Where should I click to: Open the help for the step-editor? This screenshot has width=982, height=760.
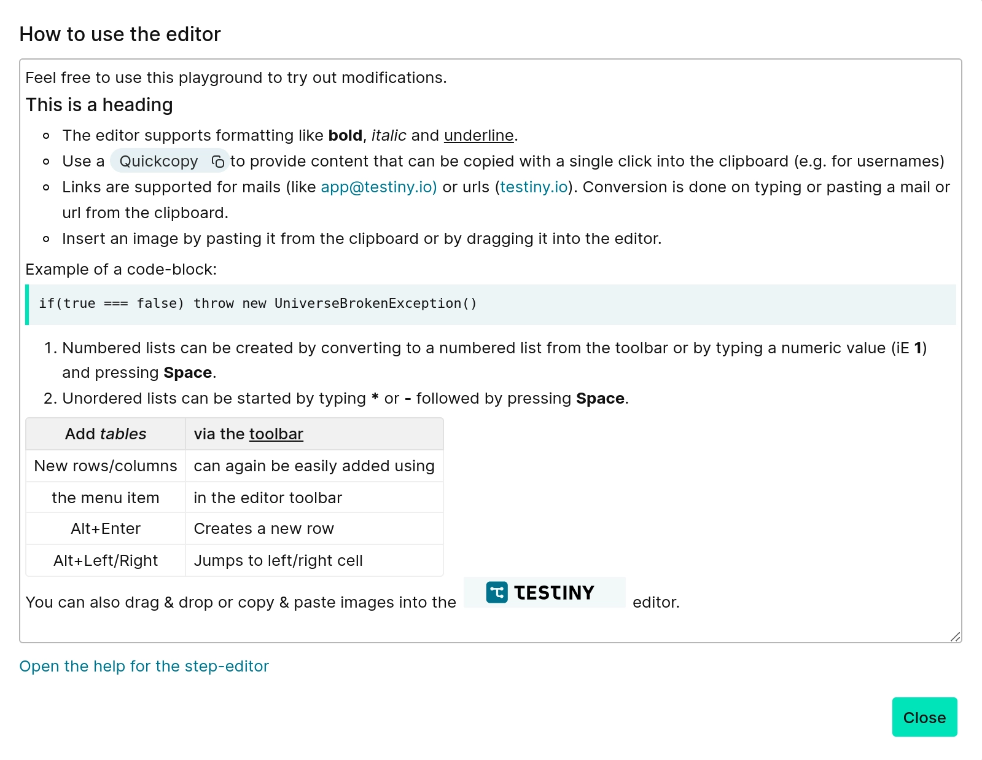click(x=144, y=667)
